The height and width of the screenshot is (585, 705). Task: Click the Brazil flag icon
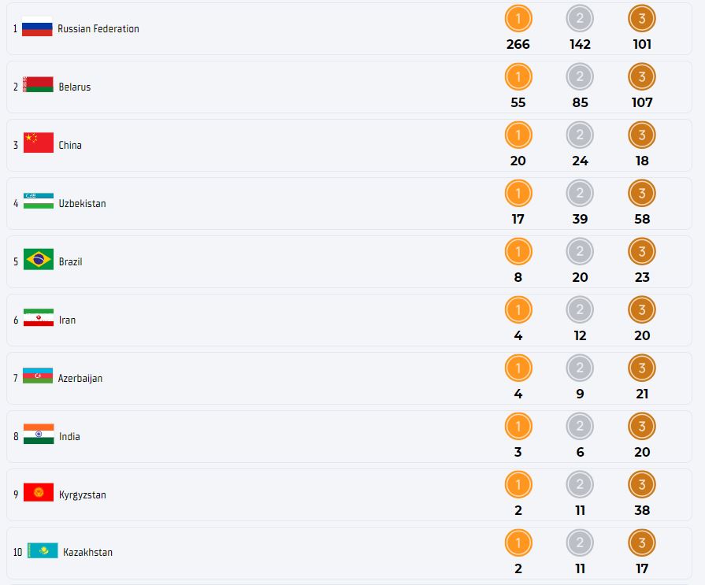[x=39, y=261]
